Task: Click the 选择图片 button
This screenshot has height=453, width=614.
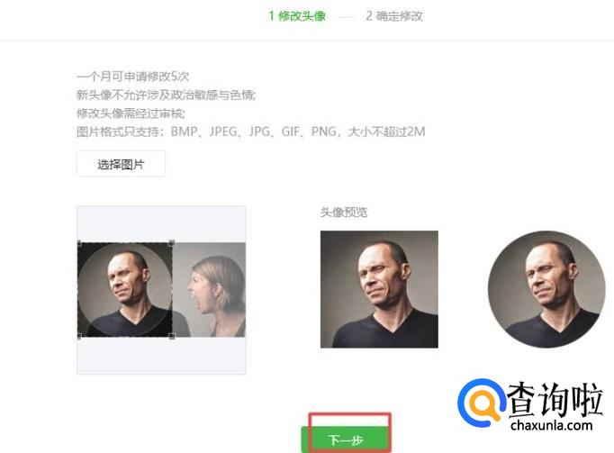Action: (121, 164)
